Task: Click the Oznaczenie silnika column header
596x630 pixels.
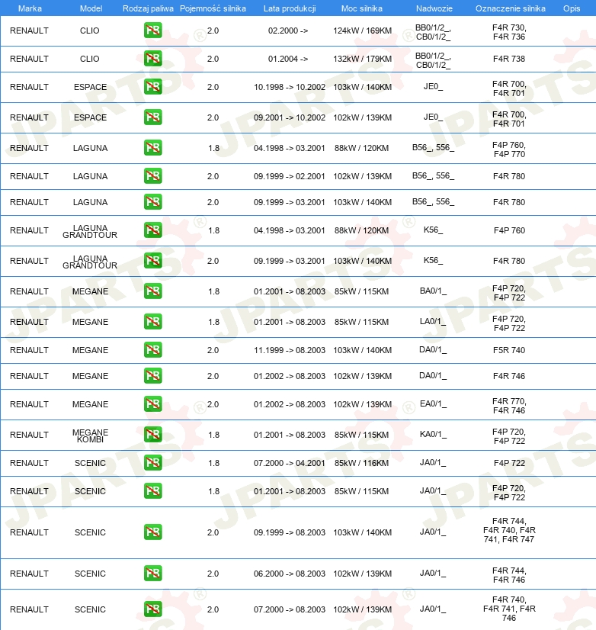Action: (x=511, y=8)
